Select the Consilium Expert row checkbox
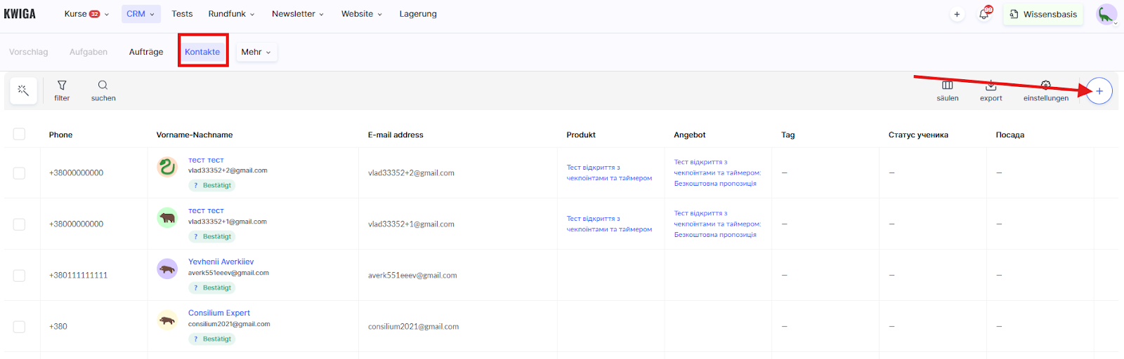The width and height of the screenshot is (1124, 359). point(19,327)
